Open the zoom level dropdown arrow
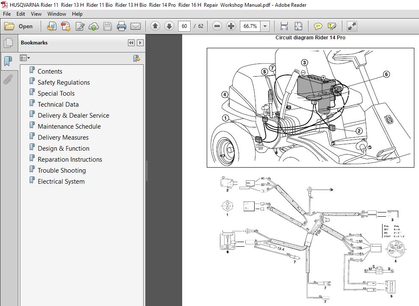419x306 pixels. [x=265, y=26]
